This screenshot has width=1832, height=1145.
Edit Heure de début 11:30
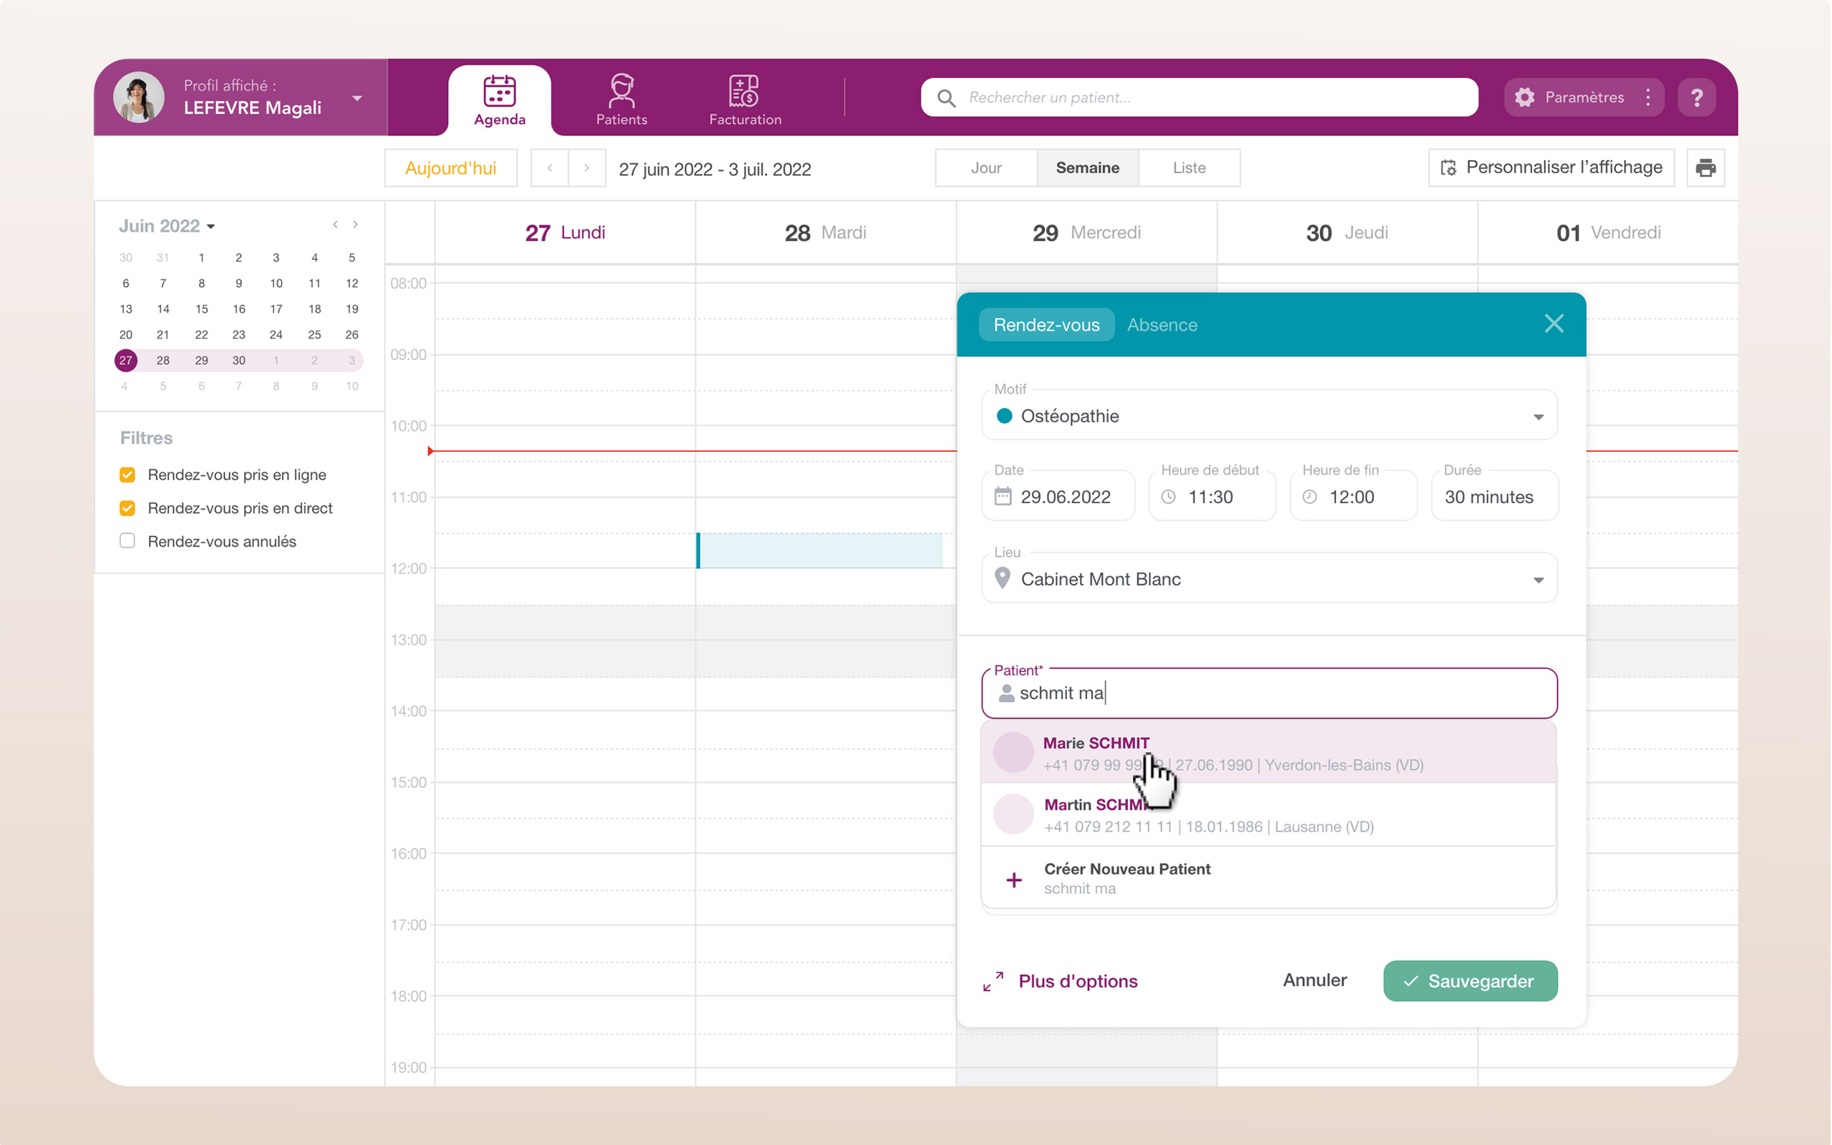1212,497
